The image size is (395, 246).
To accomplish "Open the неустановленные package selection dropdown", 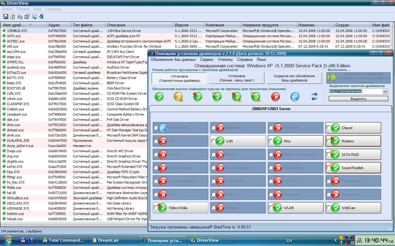I will pos(385,91).
